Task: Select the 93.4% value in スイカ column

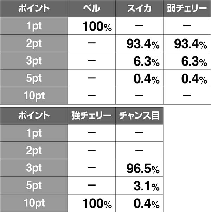Action: pos(143,44)
